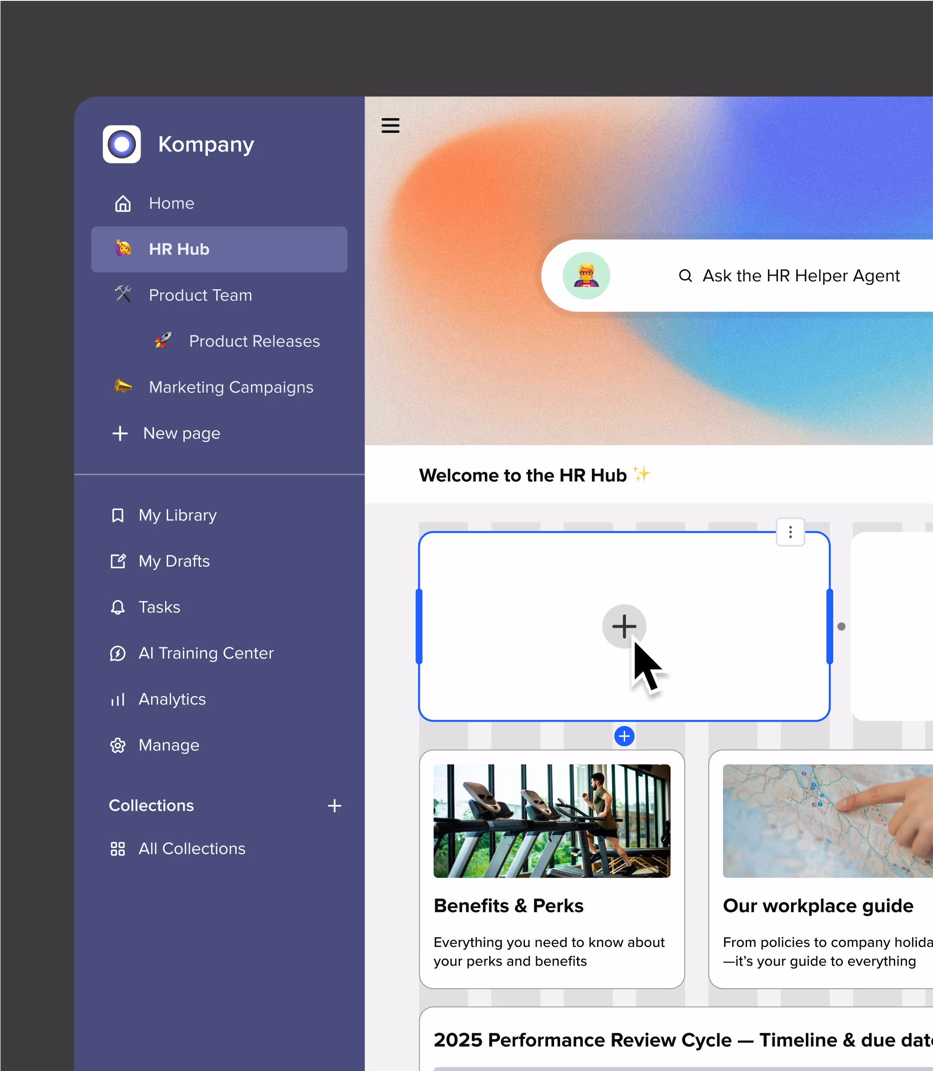Click the Kompany logo icon
Image resolution: width=933 pixels, height=1071 pixels.
tap(122, 144)
